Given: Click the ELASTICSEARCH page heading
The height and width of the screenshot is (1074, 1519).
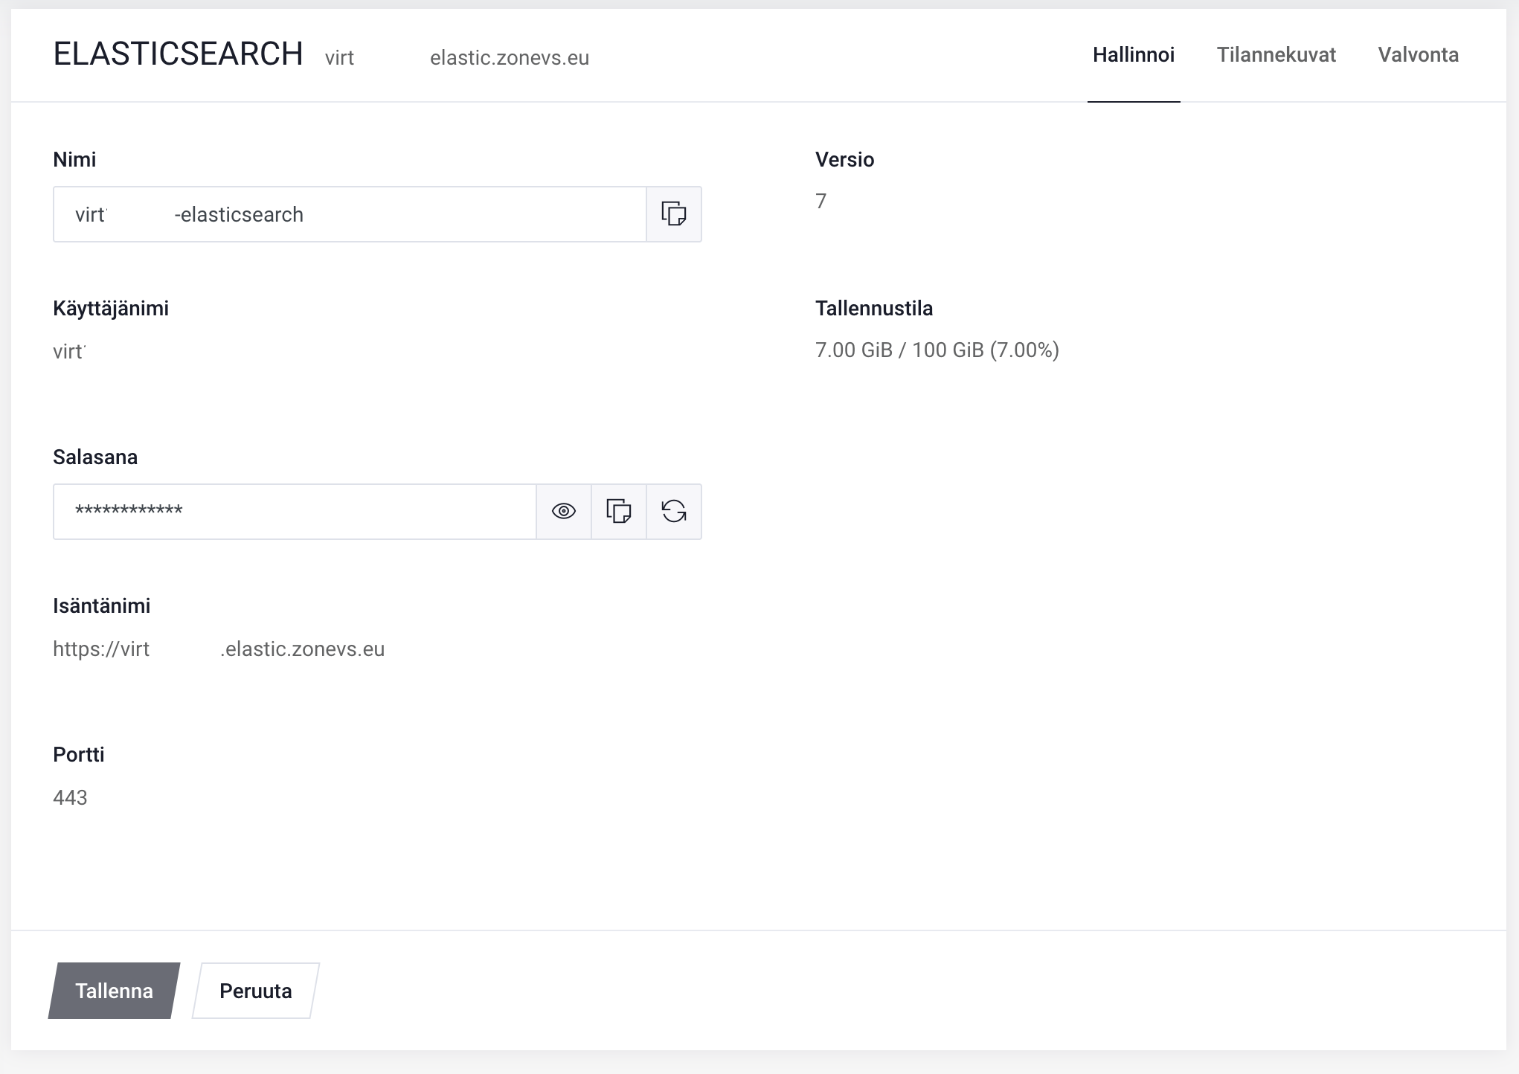Looking at the screenshot, I should coord(178,54).
